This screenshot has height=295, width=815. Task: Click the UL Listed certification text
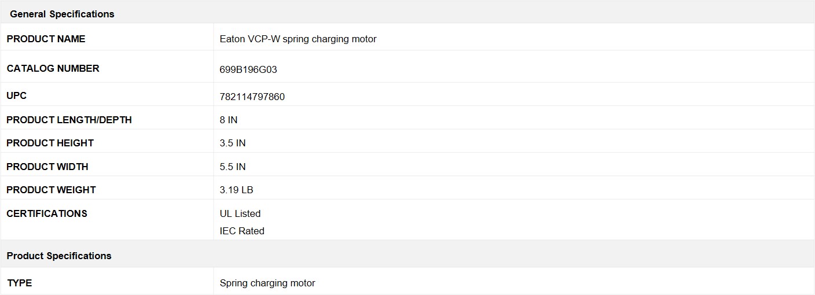pos(240,213)
